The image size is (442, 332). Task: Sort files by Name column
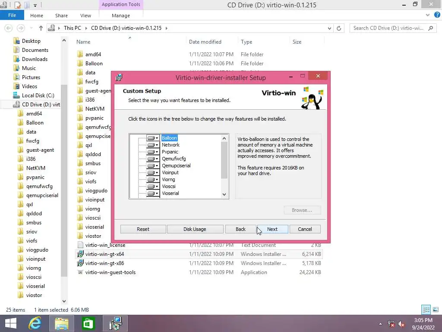(x=83, y=42)
